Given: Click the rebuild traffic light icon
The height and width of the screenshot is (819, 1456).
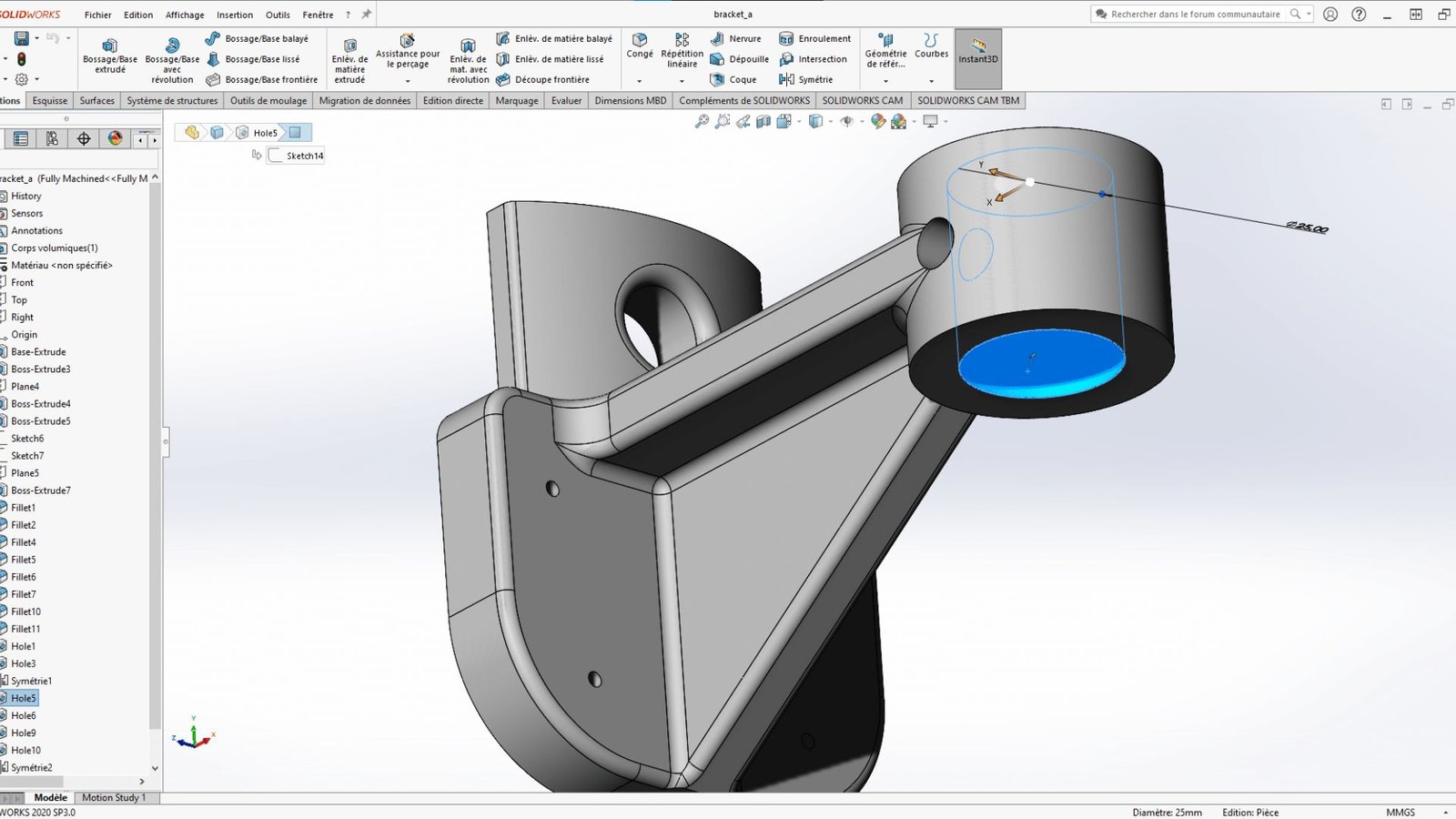Looking at the screenshot, I should (x=21, y=59).
